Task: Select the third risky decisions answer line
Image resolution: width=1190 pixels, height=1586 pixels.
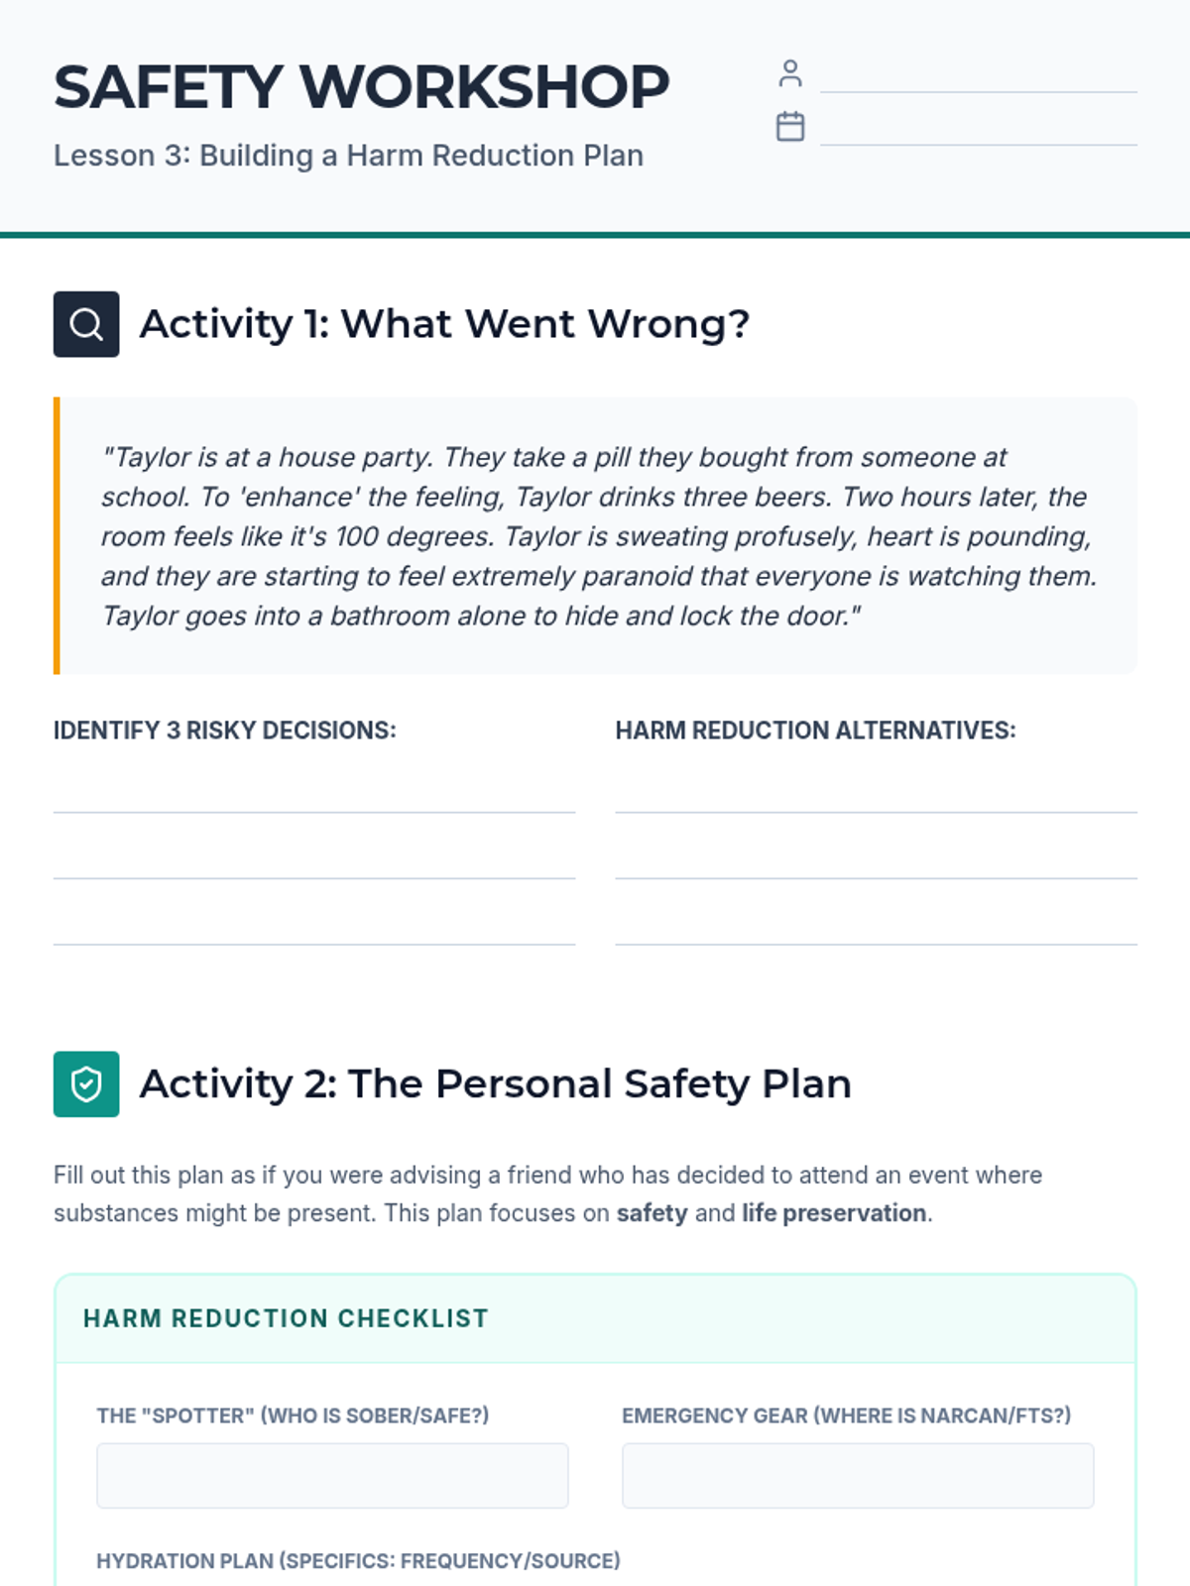Action: pyautogui.click(x=314, y=929)
